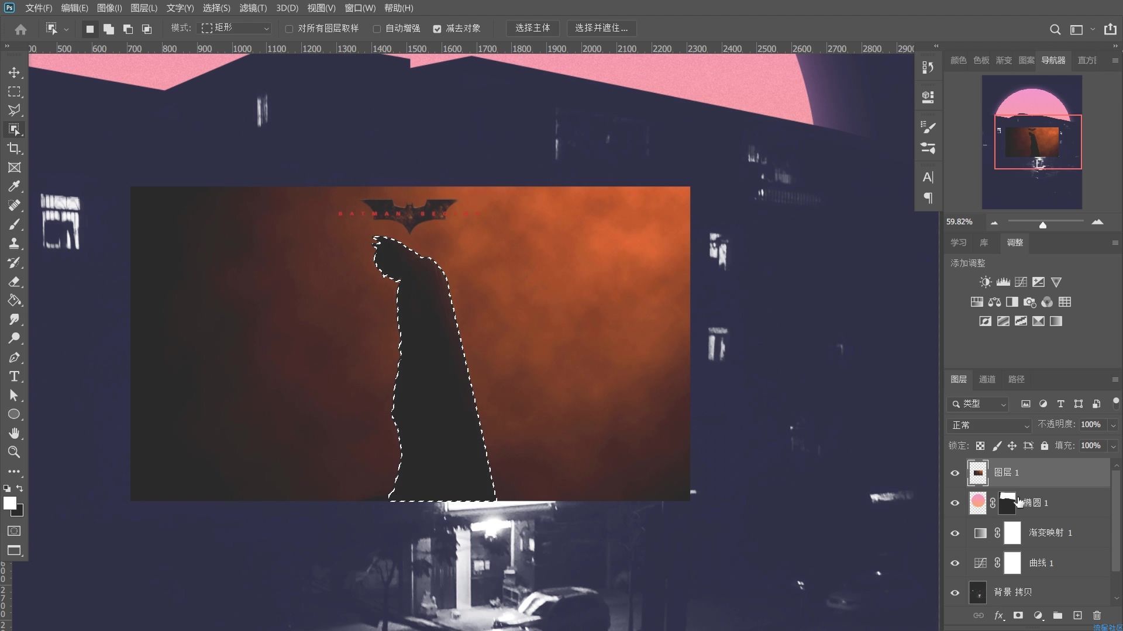
Task: Click the 选择并遮住... button
Action: pyautogui.click(x=601, y=28)
